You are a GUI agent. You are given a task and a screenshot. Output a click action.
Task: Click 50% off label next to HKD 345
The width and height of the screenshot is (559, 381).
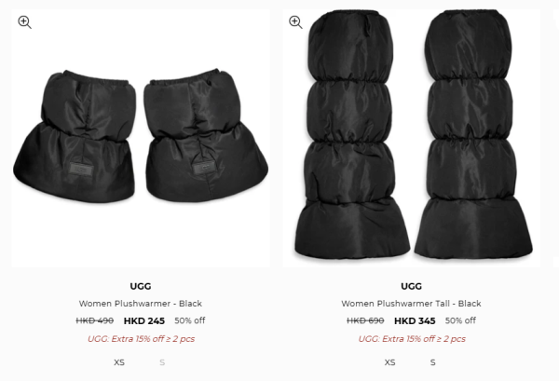click(460, 320)
